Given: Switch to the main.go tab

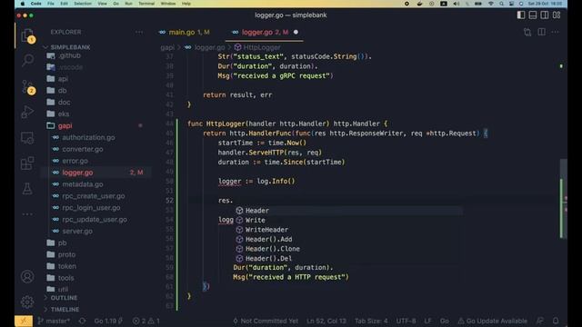Looking at the screenshot, I should pos(184,33).
